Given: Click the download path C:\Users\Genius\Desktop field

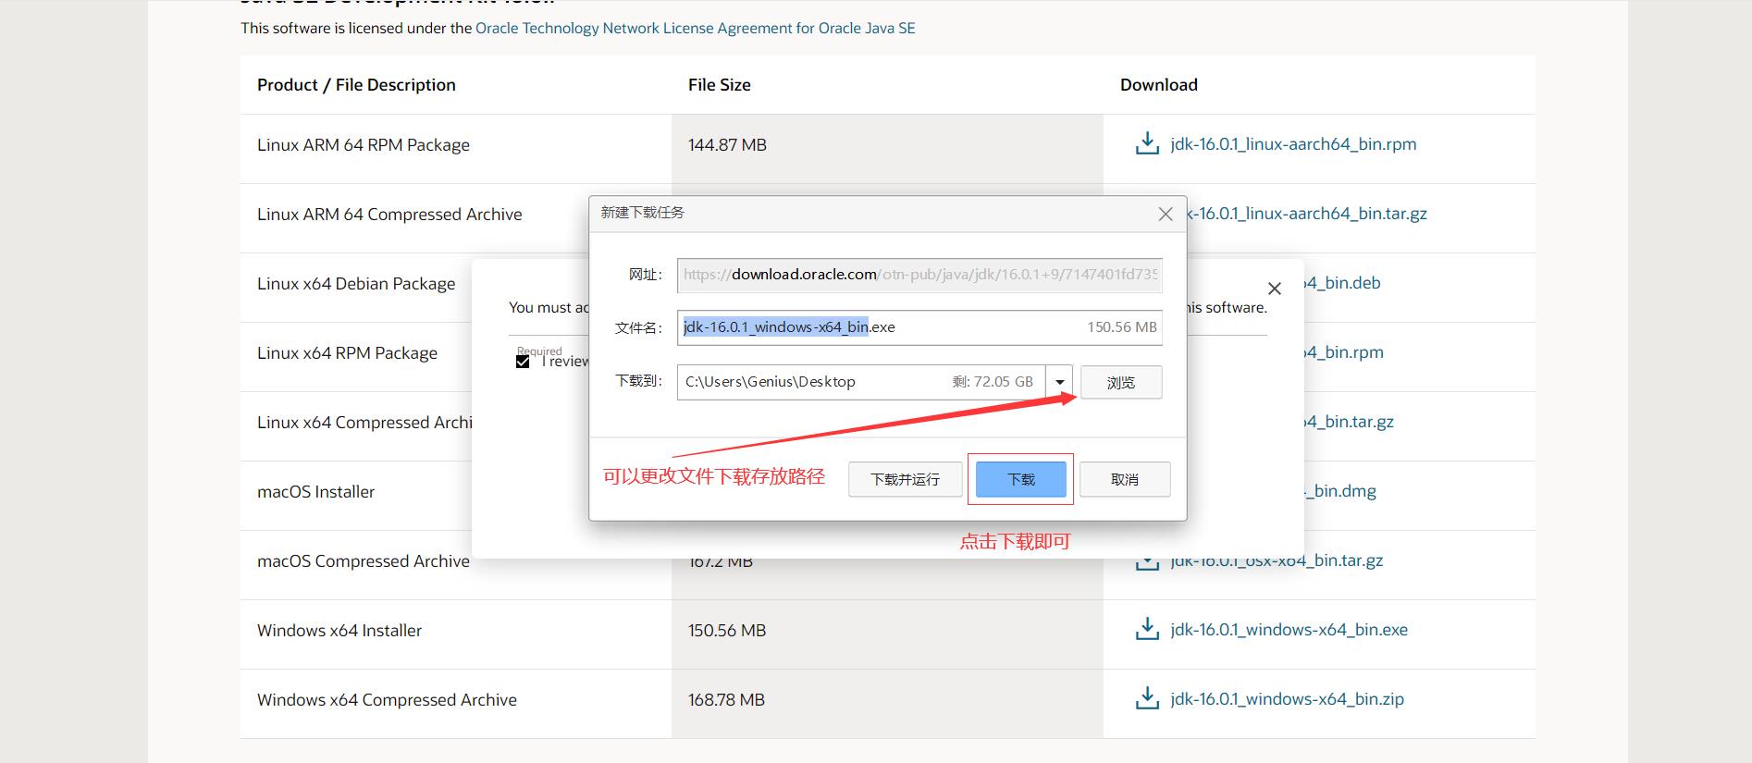Looking at the screenshot, I should coord(861,382).
